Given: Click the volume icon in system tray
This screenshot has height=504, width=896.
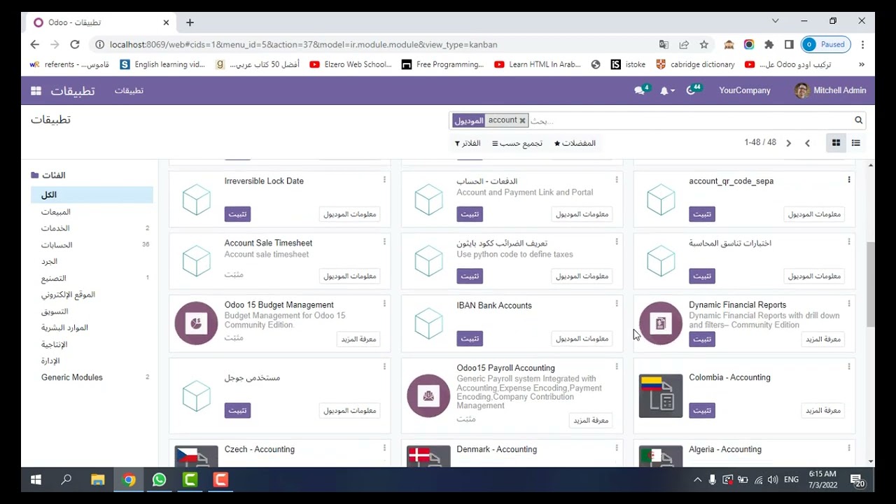Looking at the screenshot, I should (772, 480).
